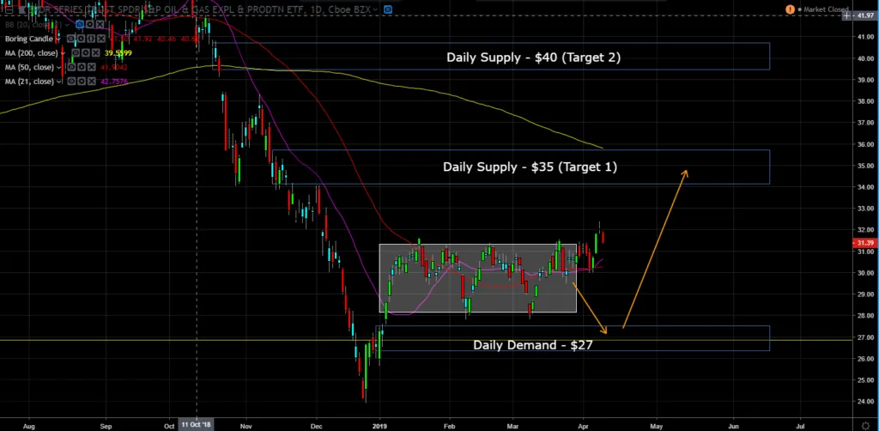Click the 41.97 crosshair price label
This screenshot has width=879, height=431.
[x=865, y=15]
